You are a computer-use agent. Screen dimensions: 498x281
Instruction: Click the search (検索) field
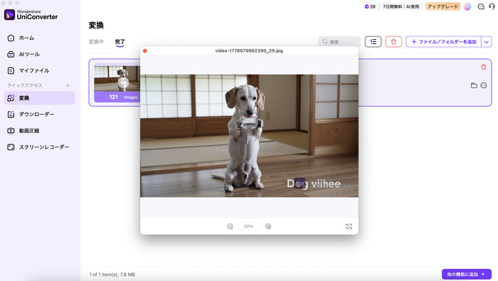click(339, 41)
